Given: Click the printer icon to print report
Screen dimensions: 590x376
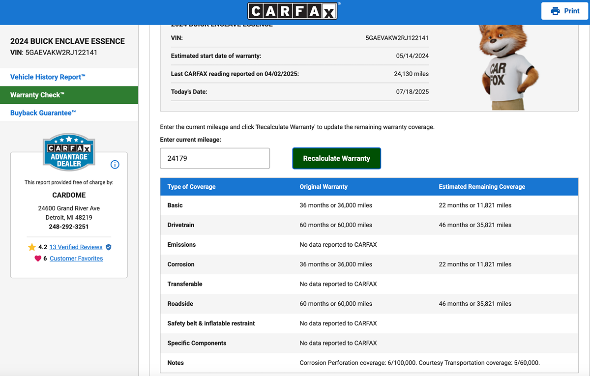Looking at the screenshot, I should tap(556, 11).
